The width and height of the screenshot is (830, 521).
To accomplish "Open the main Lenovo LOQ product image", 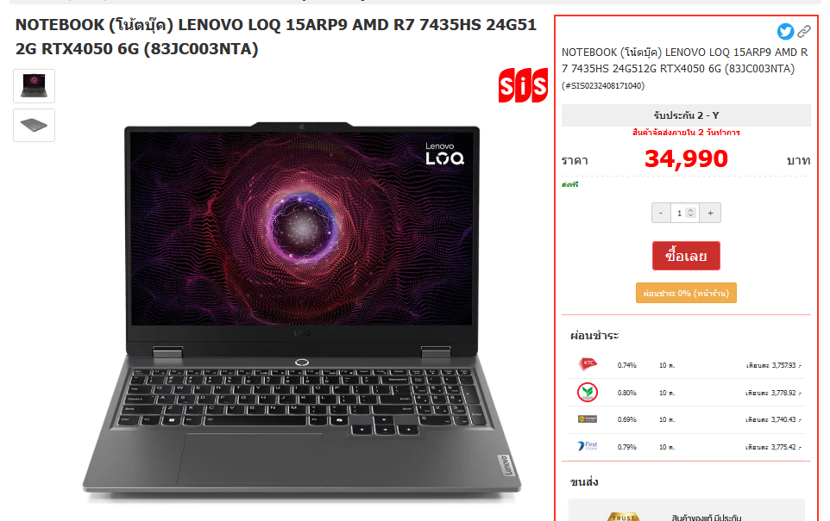I will (302, 309).
